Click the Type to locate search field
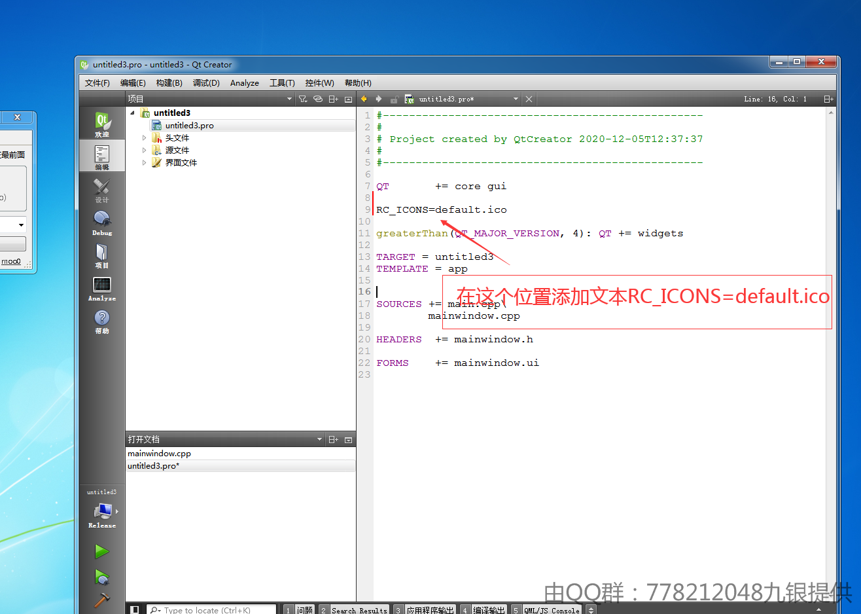The width and height of the screenshot is (861, 614). click(211, 609)
